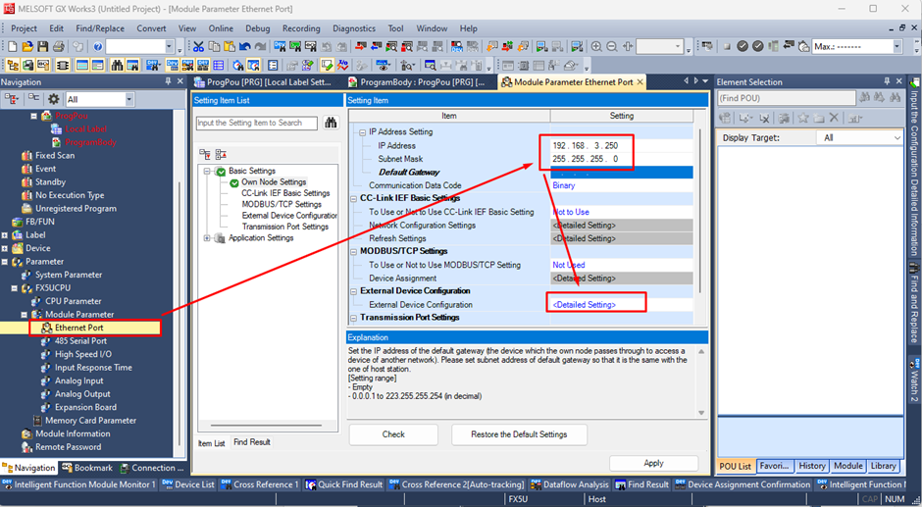
Task: Open a project with the folder icon
Action: tap(27, 46)
